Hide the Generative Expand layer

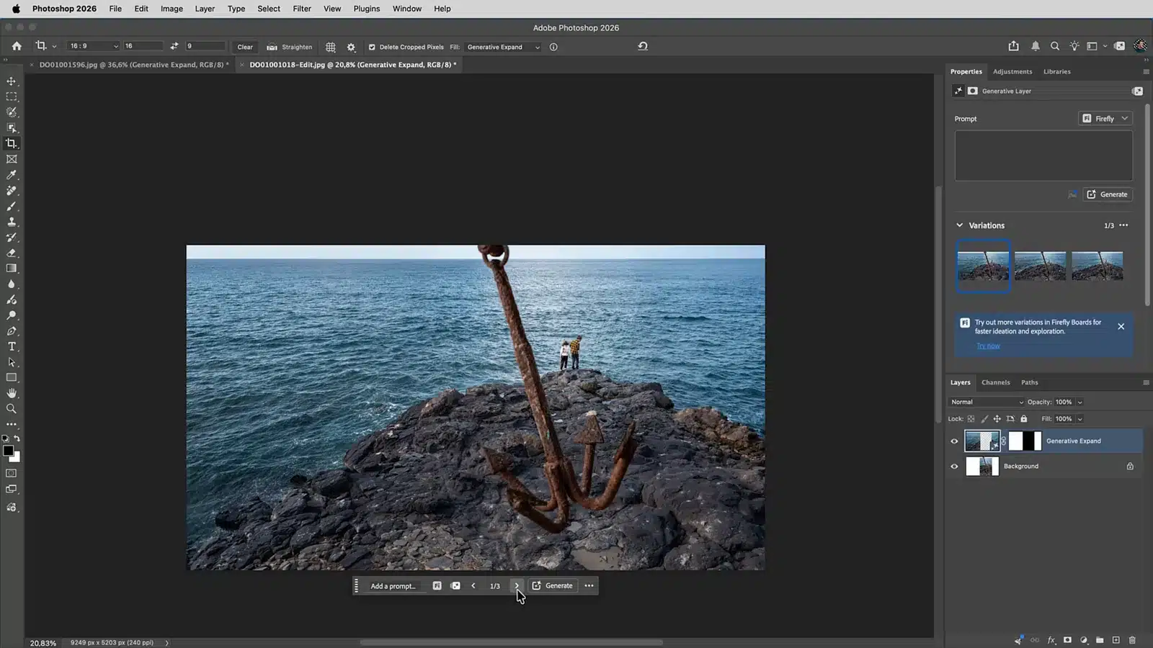click(954, 441)
